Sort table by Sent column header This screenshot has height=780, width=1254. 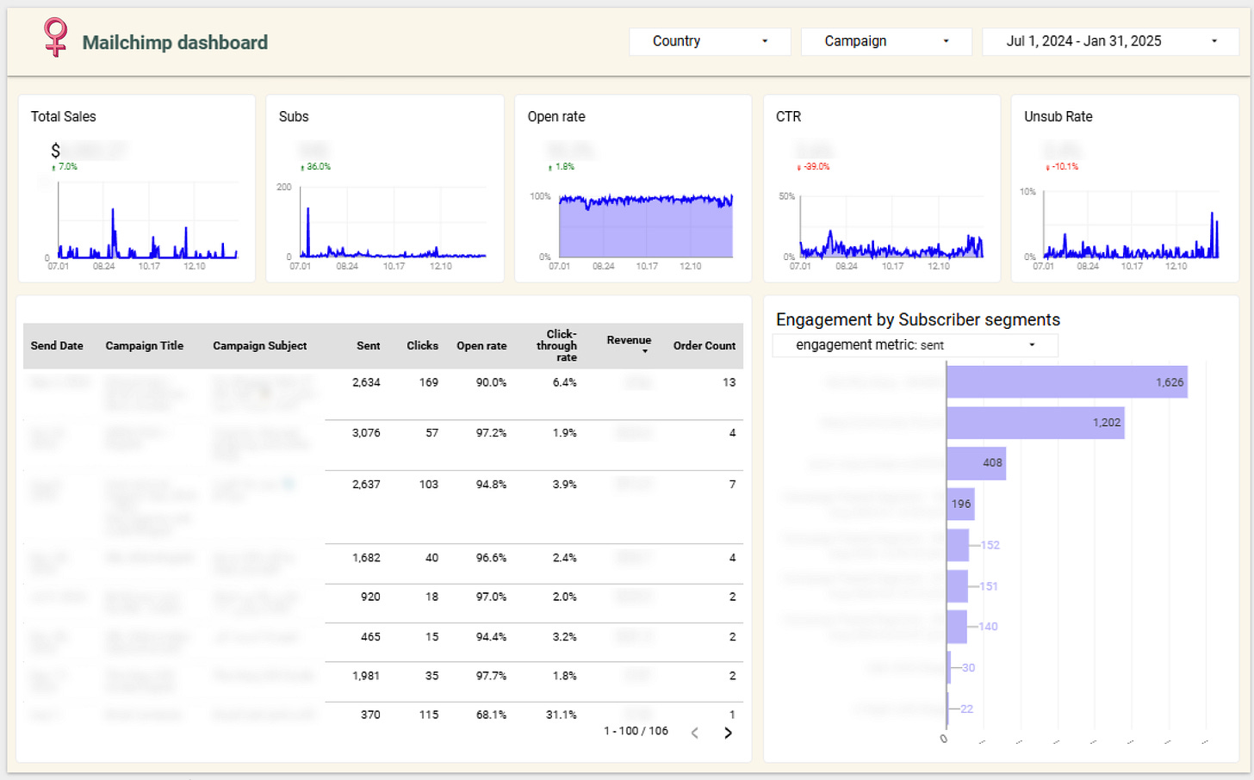[x=369, y=346]
